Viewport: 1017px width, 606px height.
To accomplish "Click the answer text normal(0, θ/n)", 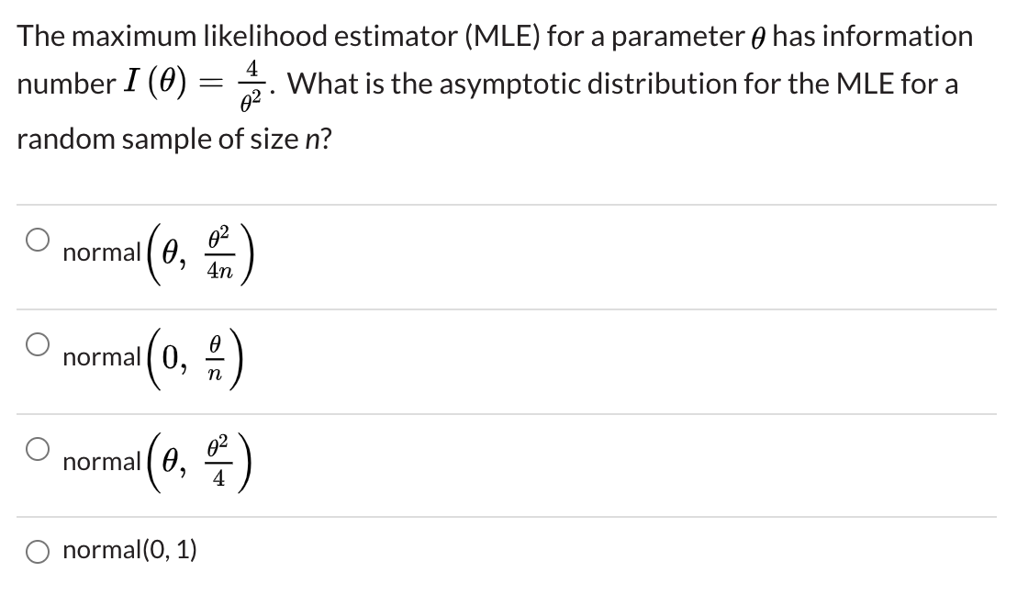I will (151, 358).
